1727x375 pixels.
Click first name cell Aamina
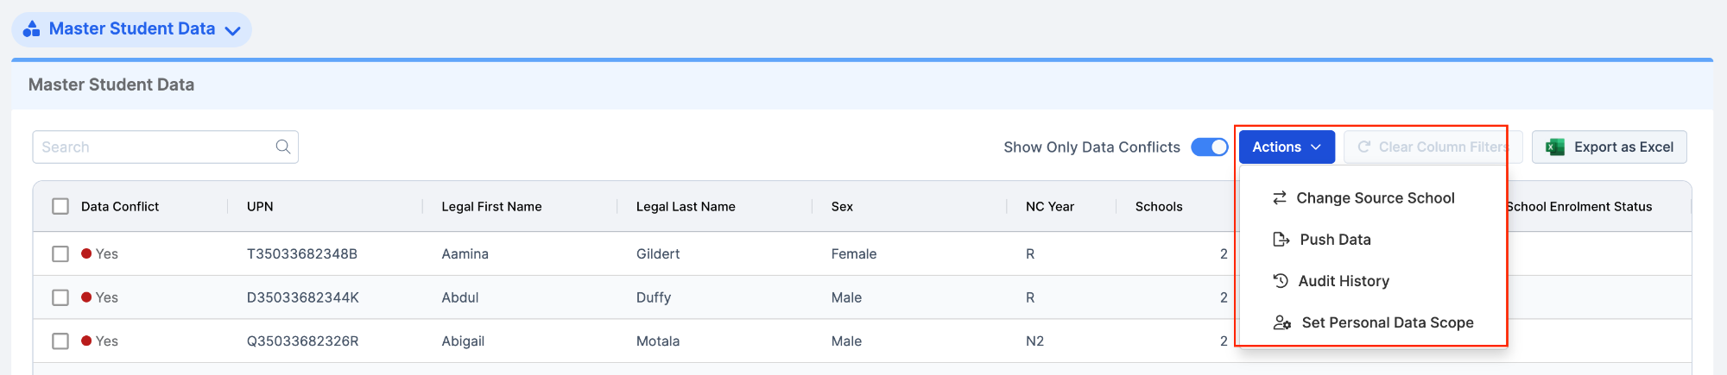(x=465, y=254)
